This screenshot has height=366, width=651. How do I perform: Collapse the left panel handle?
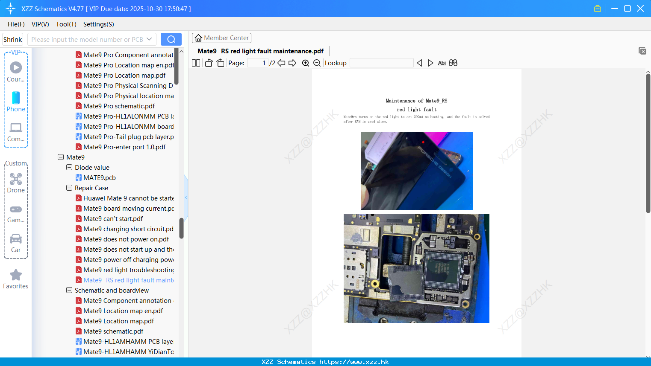pos(186,197)
